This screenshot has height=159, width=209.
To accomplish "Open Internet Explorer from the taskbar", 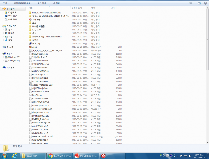I will tap(15, 156).
